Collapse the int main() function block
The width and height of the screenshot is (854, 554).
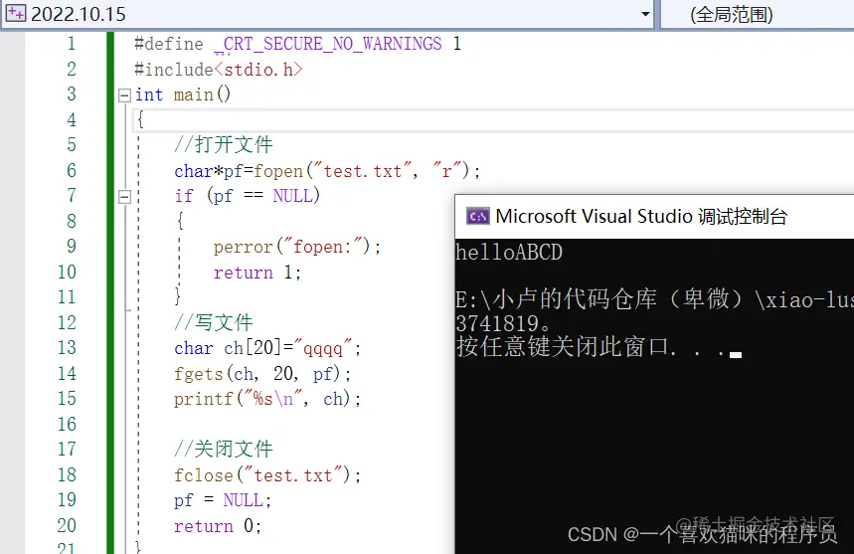coord(124,95)
